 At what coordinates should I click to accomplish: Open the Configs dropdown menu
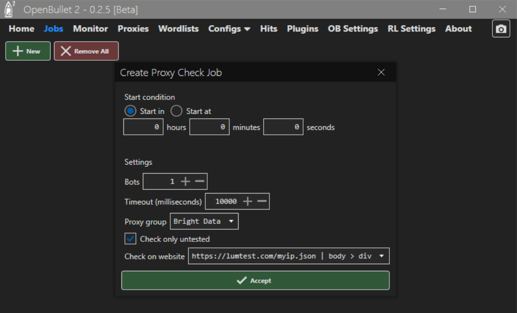point(229,29)
